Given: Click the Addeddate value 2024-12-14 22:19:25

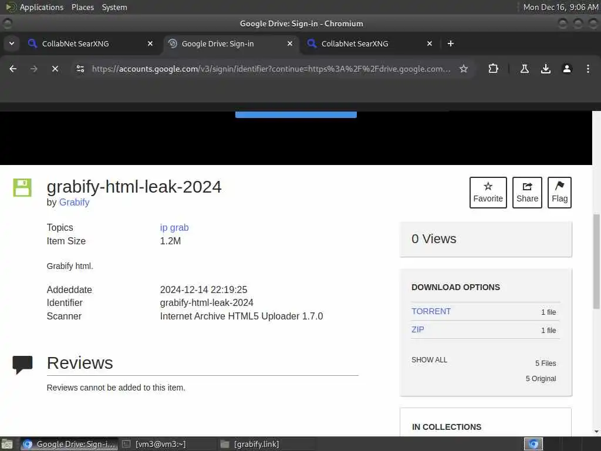Looking at the screenshot, I should click(x=204, y=290).
